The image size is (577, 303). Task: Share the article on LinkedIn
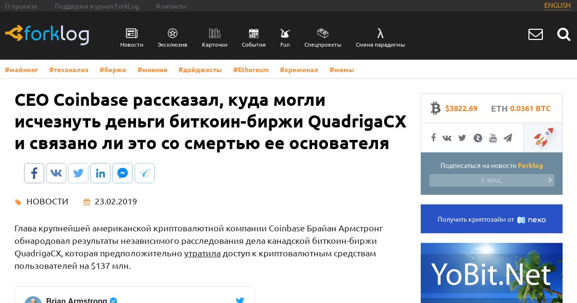point(100,173)
